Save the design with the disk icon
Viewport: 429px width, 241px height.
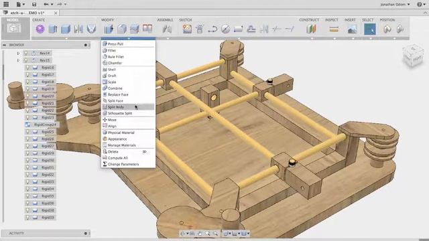34,5
